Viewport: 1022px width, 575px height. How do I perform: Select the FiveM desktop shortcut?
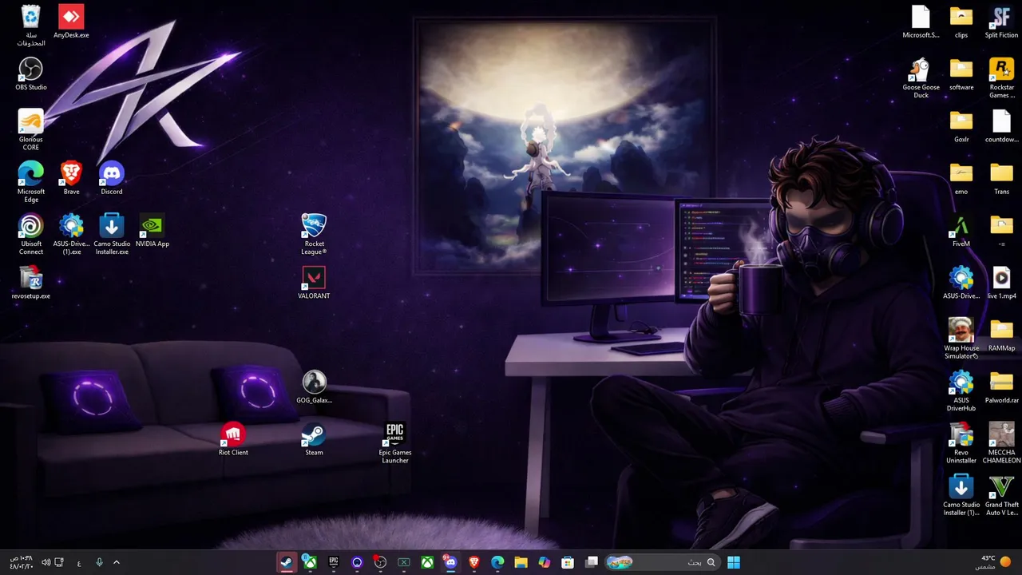tap(961, 230)
